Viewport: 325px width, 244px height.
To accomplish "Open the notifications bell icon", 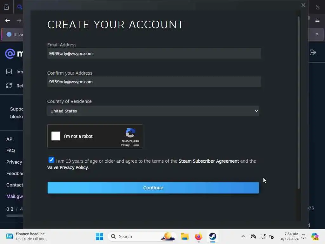I will pos(303,236).
